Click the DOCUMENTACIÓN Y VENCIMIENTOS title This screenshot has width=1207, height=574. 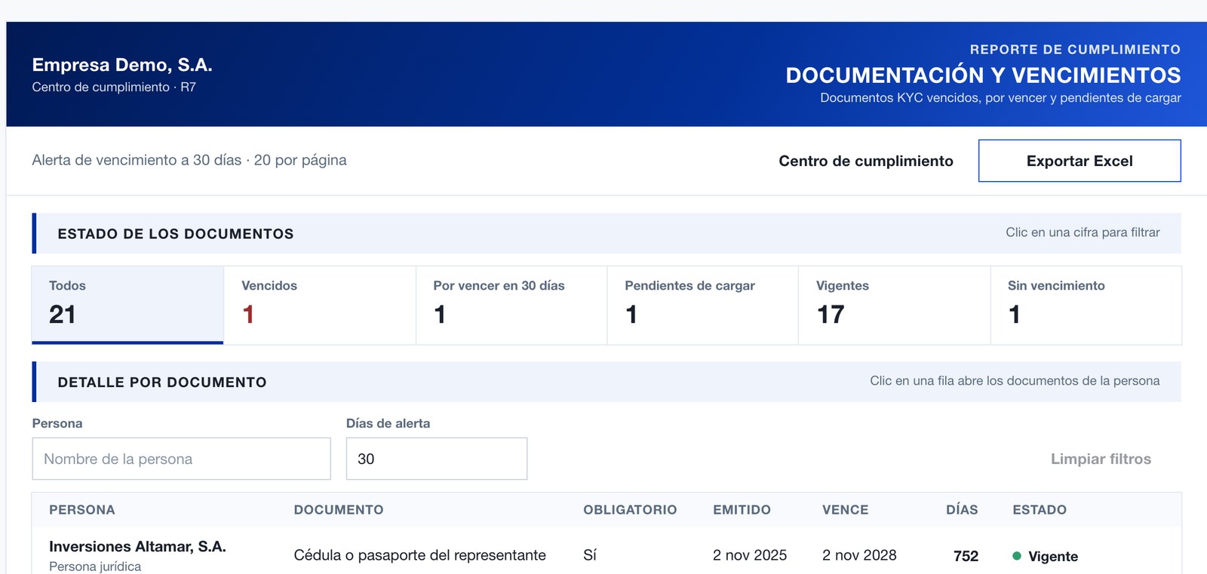coord(983,75)
